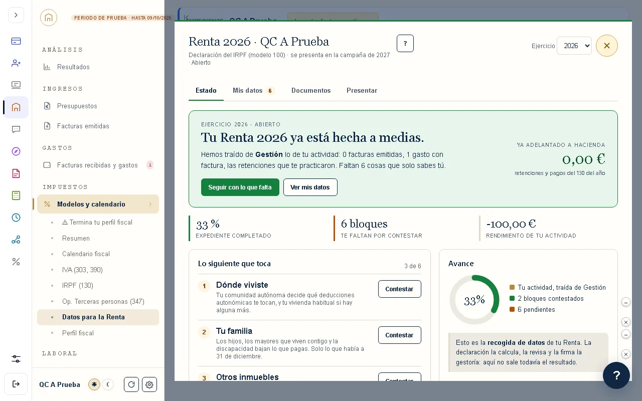Open the credit card icon in the rail
642x401 pixels.
(x=16, y=41)
